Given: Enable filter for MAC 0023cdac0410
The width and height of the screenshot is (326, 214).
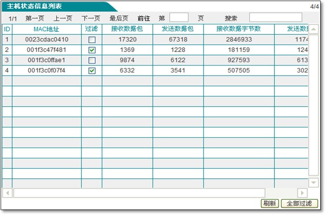Looking at the screenshot, I should pyautogui.click(x=92, y=40).
